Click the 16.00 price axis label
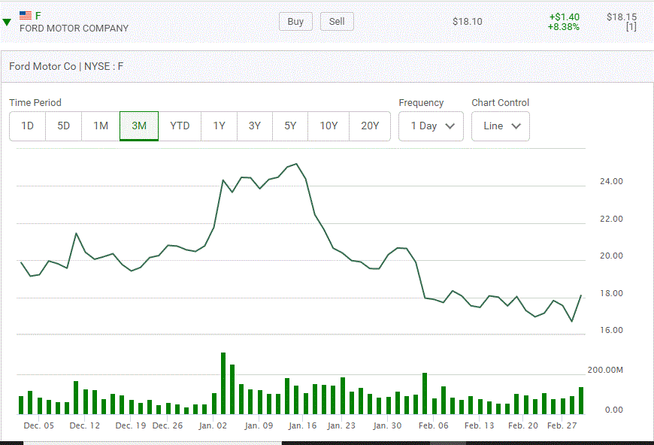654x445 pixels. (x=611, y=330)
